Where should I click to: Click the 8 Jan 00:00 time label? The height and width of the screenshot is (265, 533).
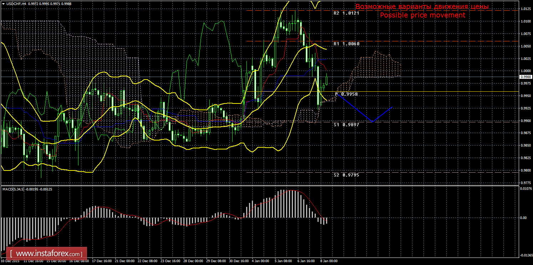[329, 261]
